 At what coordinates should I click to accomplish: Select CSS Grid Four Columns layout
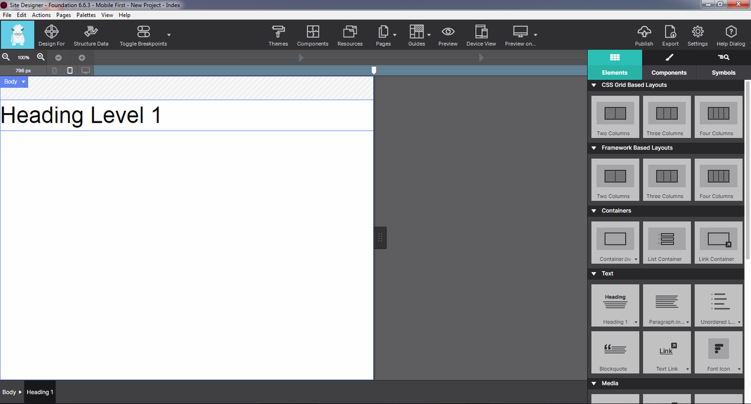click(718, 117)
